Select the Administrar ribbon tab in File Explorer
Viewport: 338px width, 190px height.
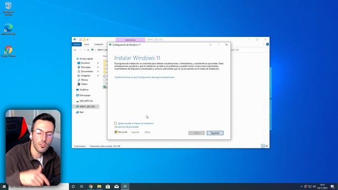point(130,40)
